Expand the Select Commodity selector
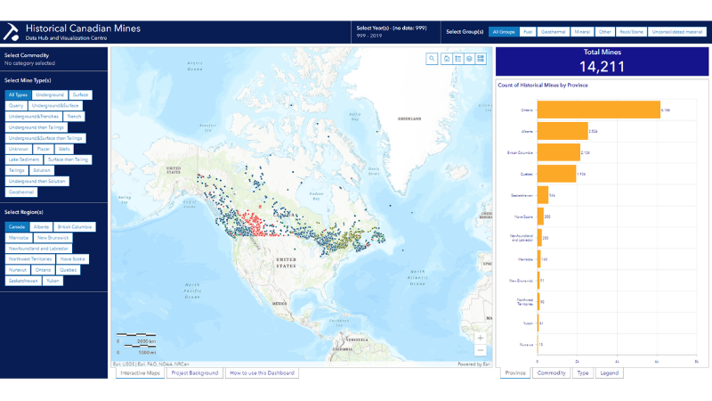The image size is (712, 401). (x=53, y=60)
